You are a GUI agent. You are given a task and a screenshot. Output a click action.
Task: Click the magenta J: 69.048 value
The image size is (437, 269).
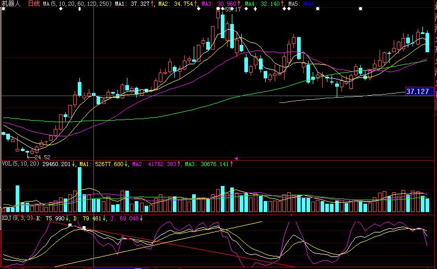point(125,218)
